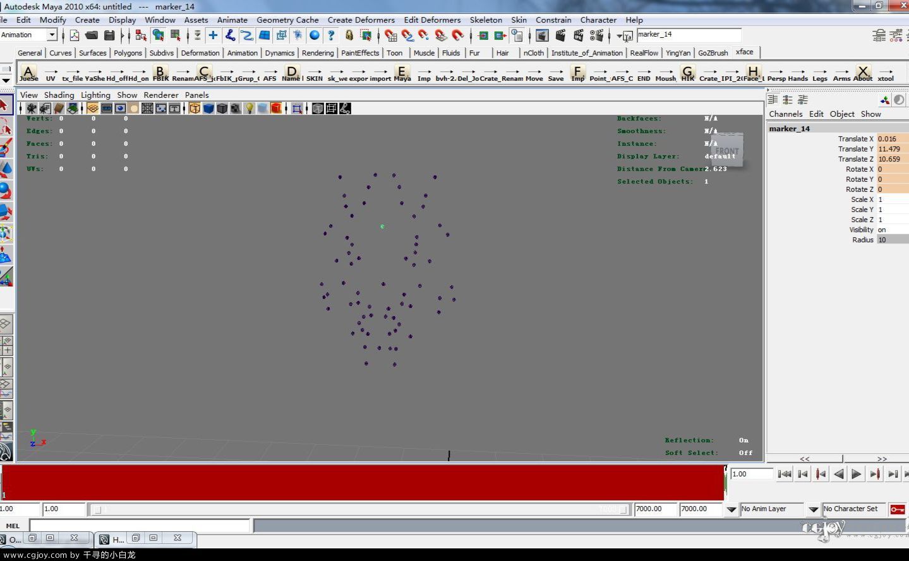This screenshot has height=561, width=909.
Task: Click the blue sphere rendering mask icon
Action: point(315,35)
